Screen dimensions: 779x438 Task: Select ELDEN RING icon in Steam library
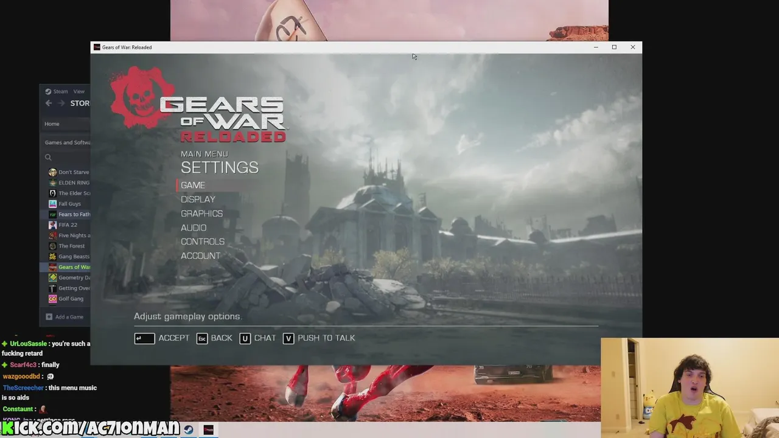pos(53,182)
